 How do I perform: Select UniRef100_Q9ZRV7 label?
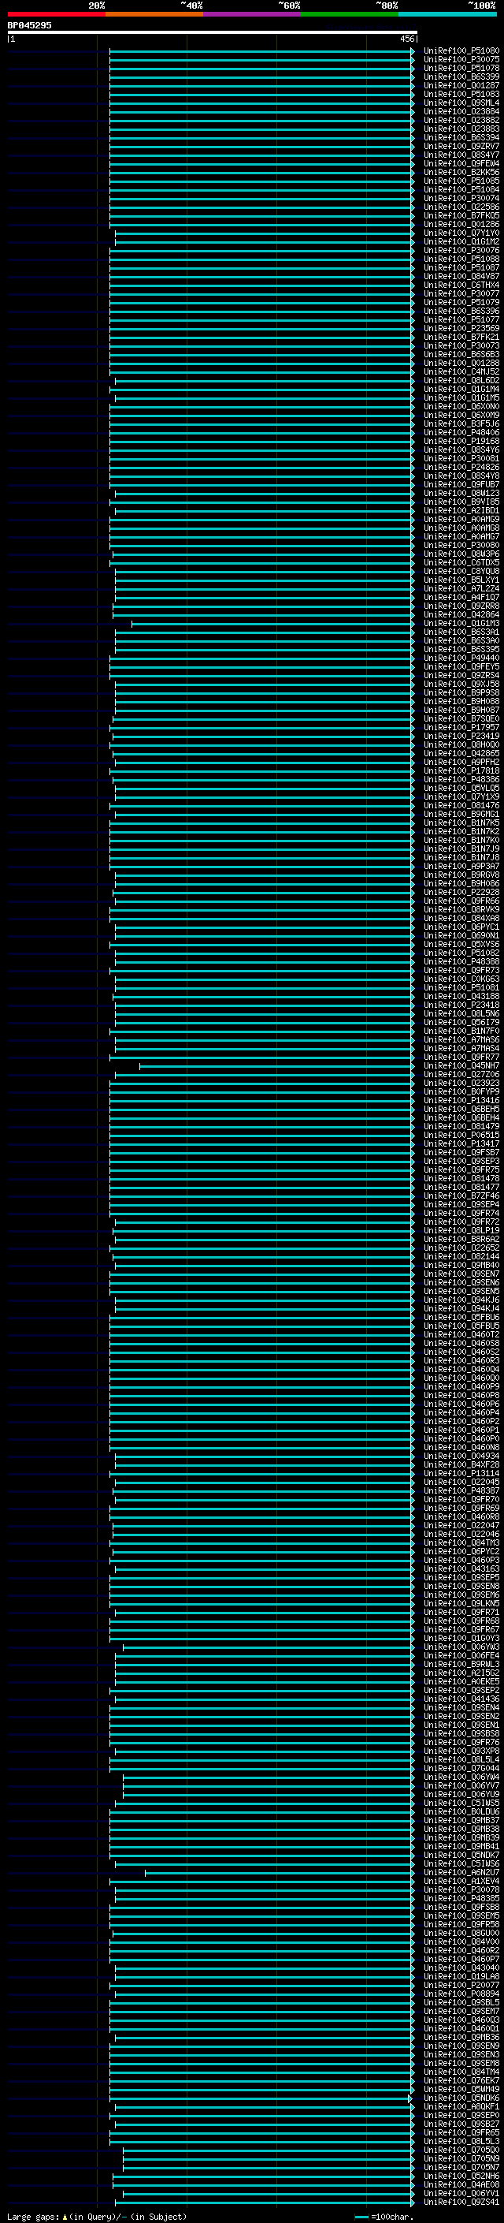click(x=461, y=147)
